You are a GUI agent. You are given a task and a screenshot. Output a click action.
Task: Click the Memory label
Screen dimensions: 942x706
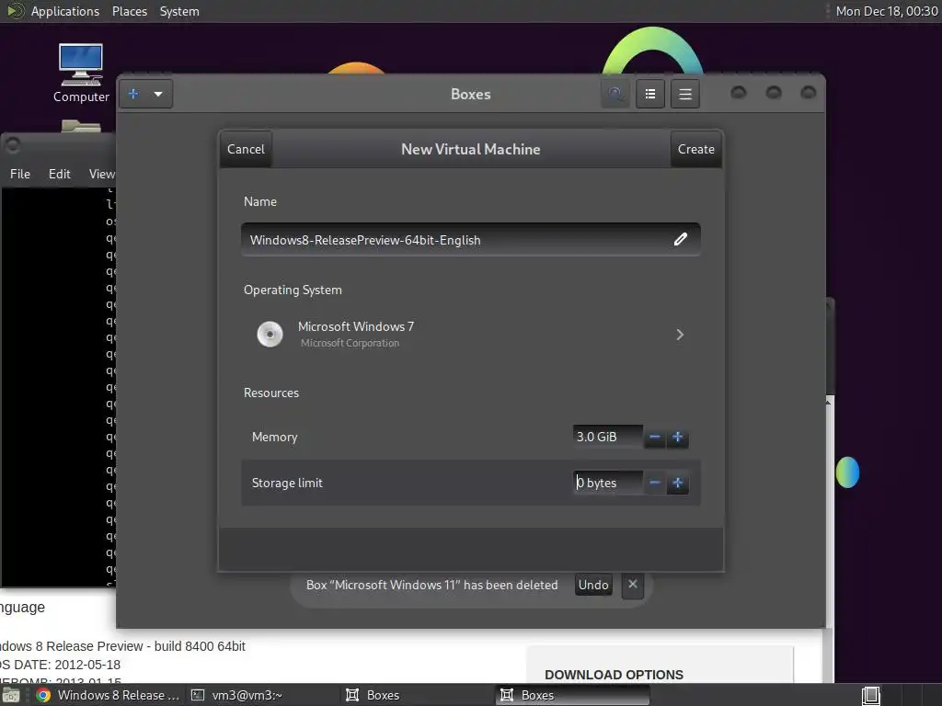pyautogui.click(x=274, y=437)
